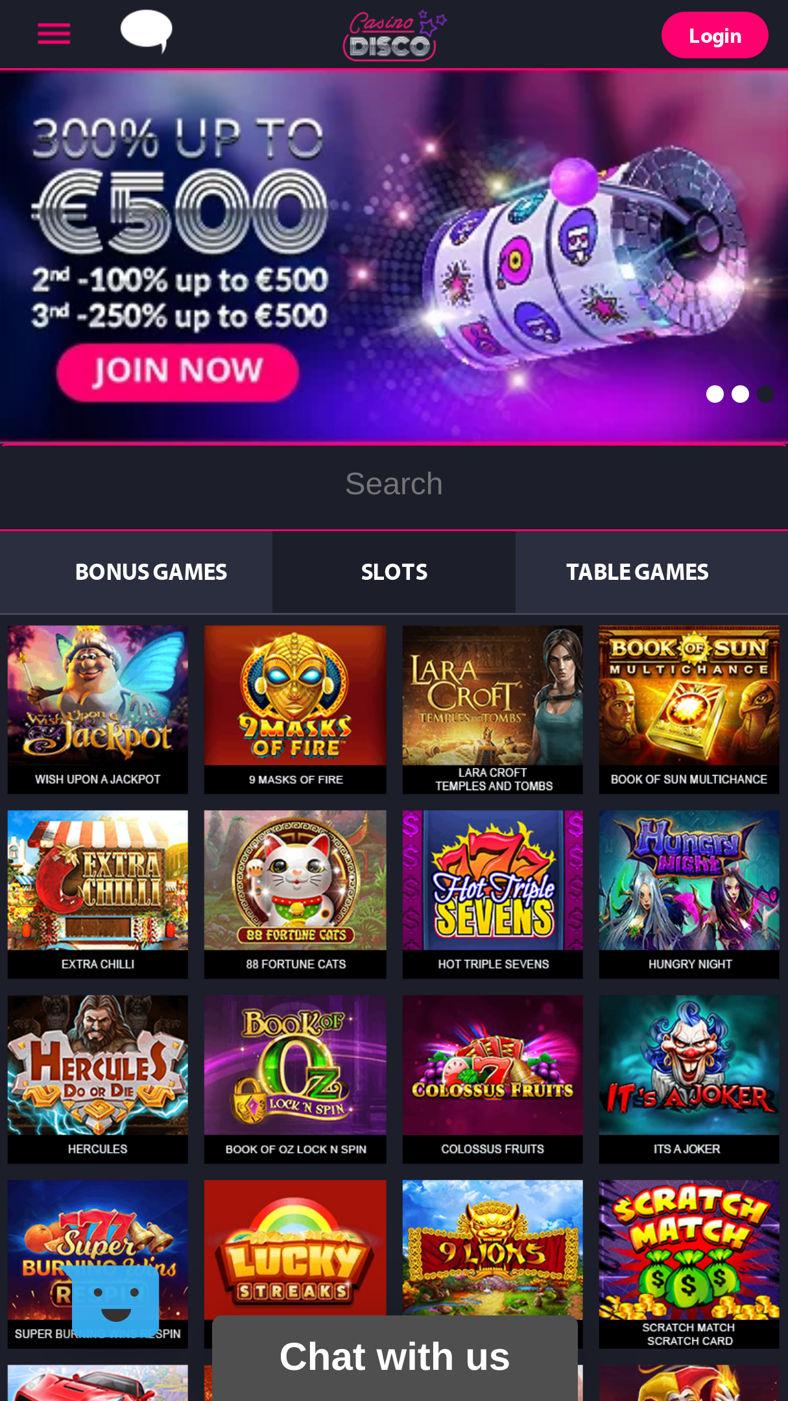The width and height of the screenshot is (788, 1401).
Task: Select the first banner slide dot
Action: click(x=715, y=394)
